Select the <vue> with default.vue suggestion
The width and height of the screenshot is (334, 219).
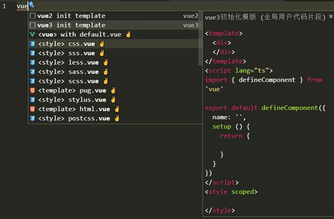[115, 35]
